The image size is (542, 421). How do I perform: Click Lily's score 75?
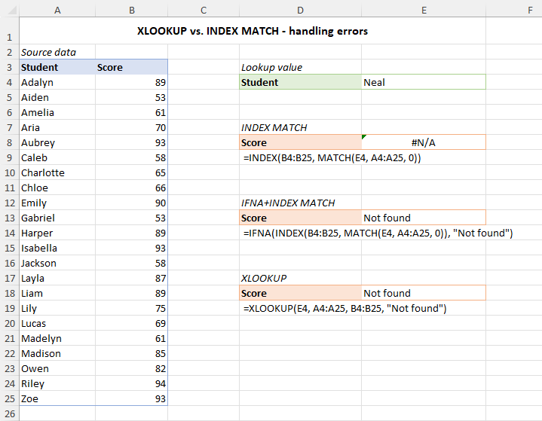tap(132, 308)
